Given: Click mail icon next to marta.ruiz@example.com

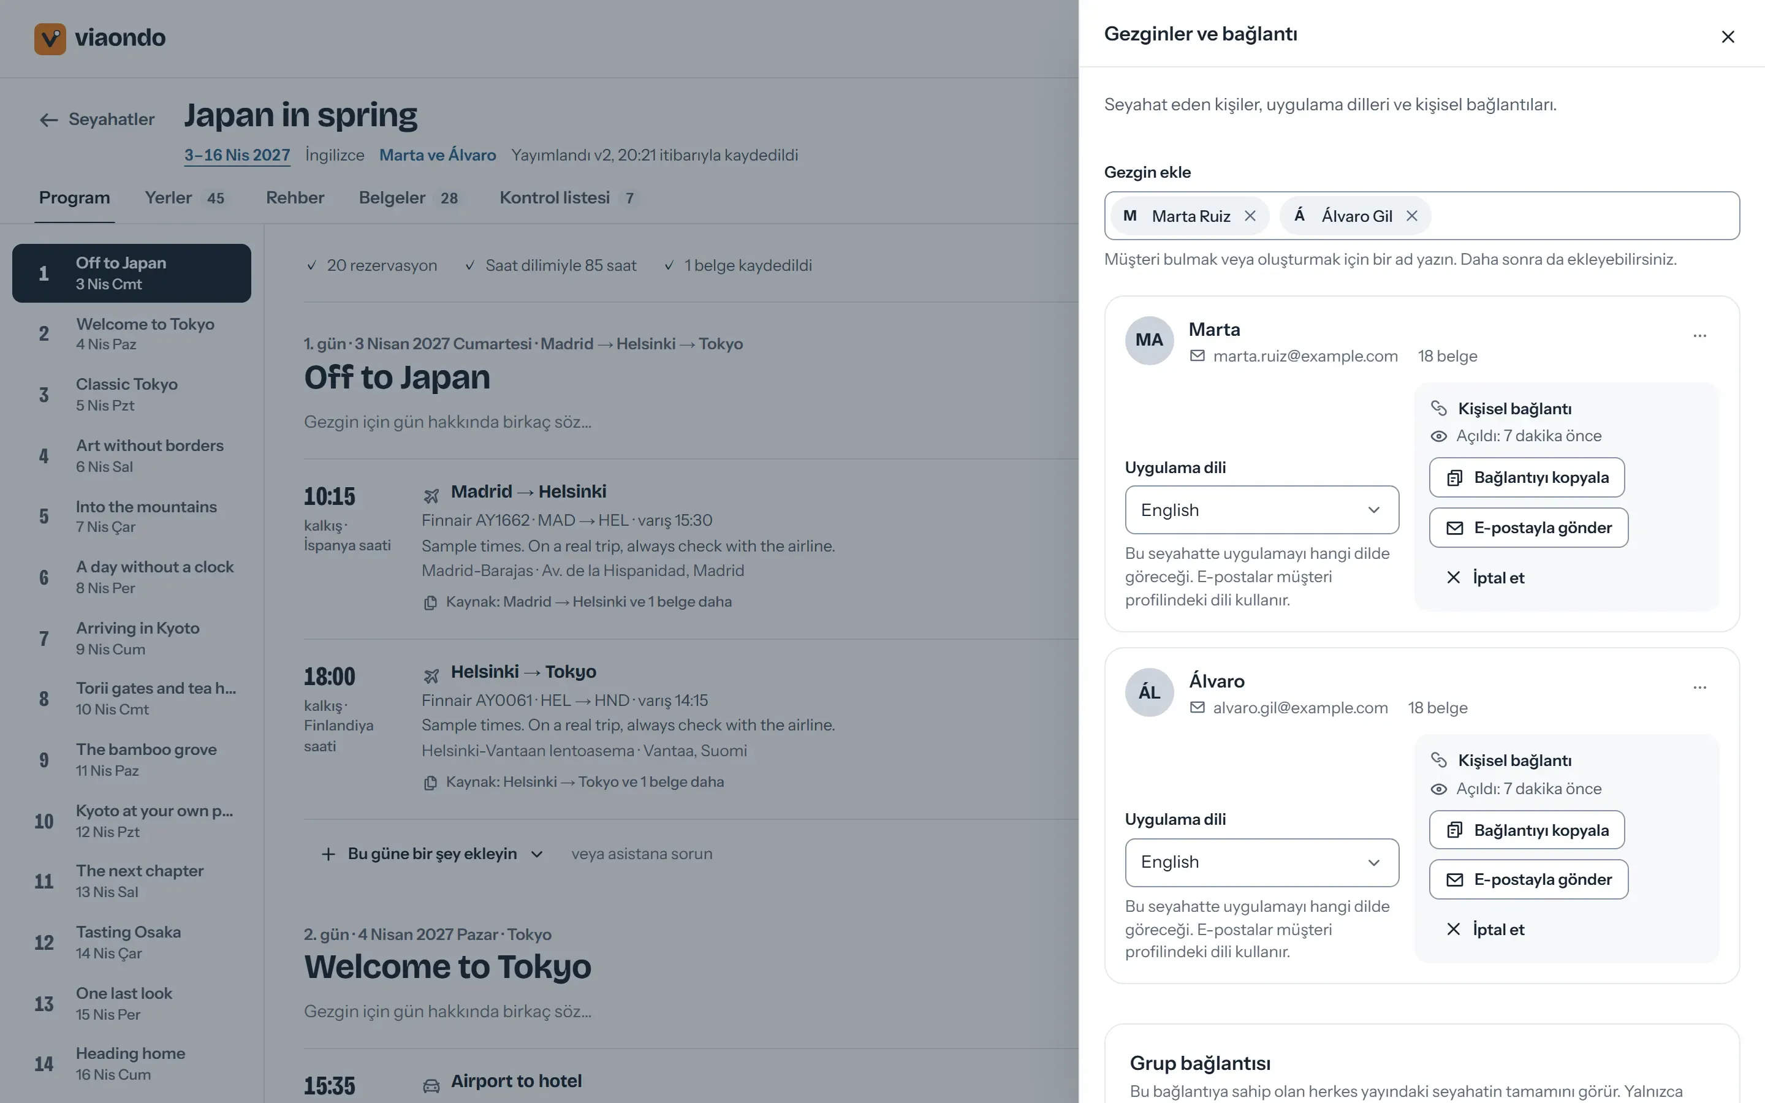Looking at the screenshot, I should click(x=1197, y=356).
